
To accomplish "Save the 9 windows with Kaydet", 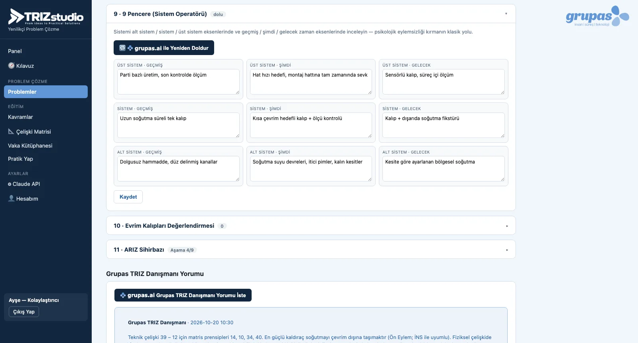I will click(128, 197).
